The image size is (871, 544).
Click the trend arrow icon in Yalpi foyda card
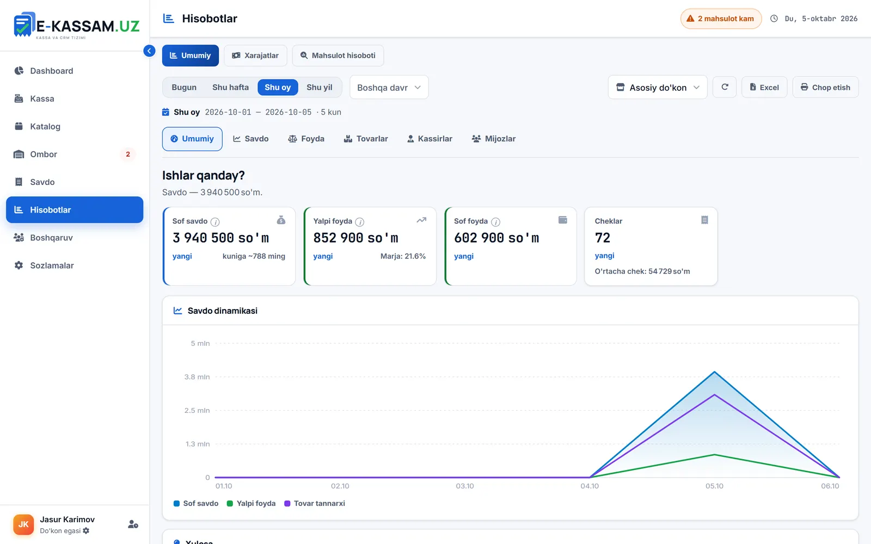[421, 220]
